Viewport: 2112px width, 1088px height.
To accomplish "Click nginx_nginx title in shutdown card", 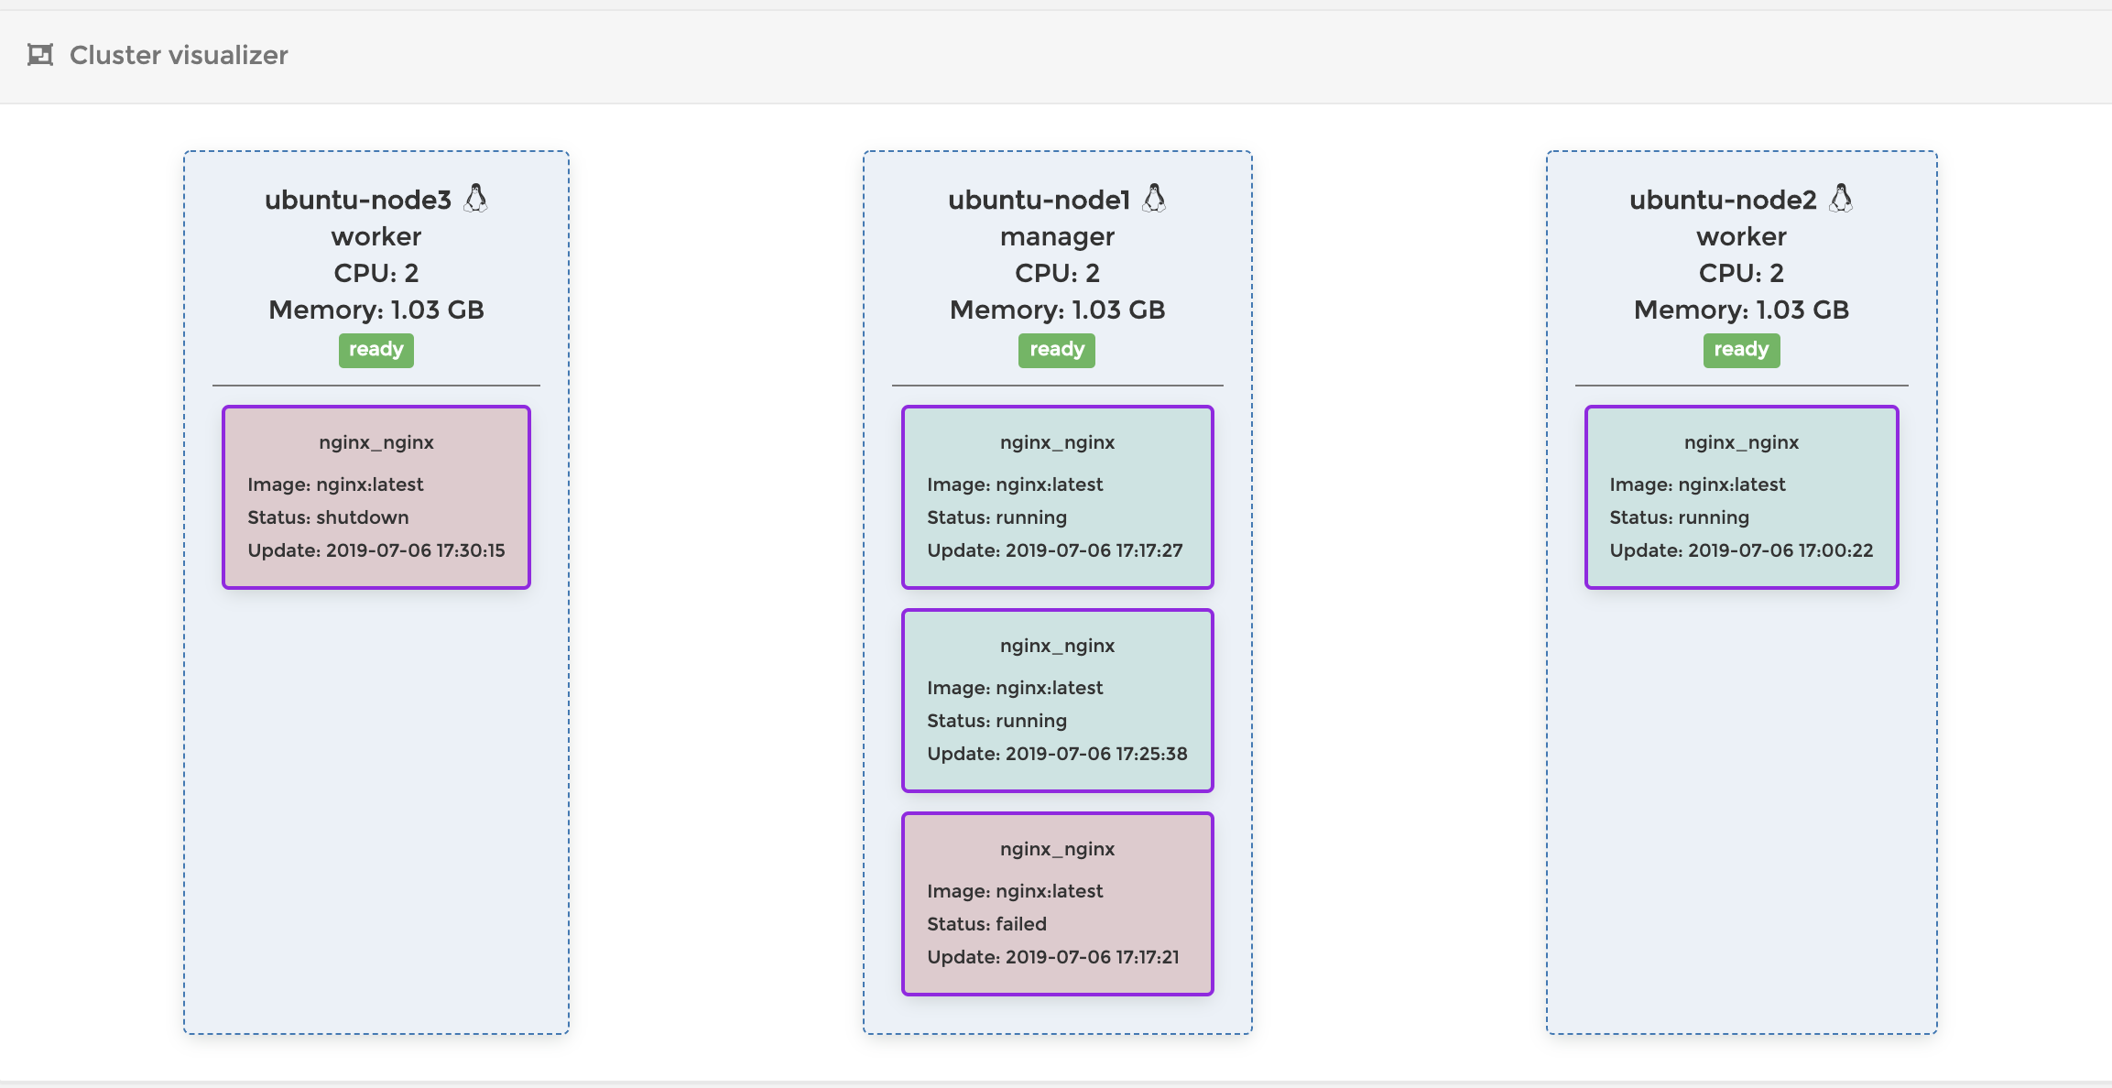I will 376,442.
